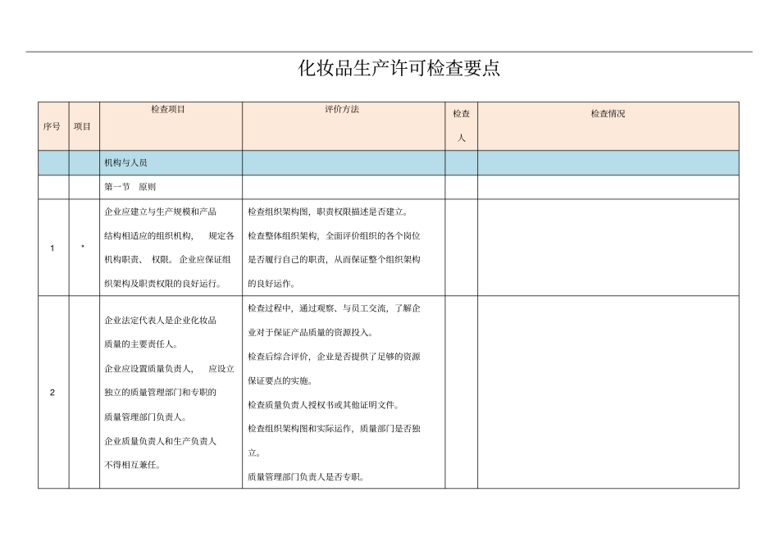Select the 第一节 原则 row
This screenshot has width=779, height=551.
pyautogui.click(x=389, y=187)
